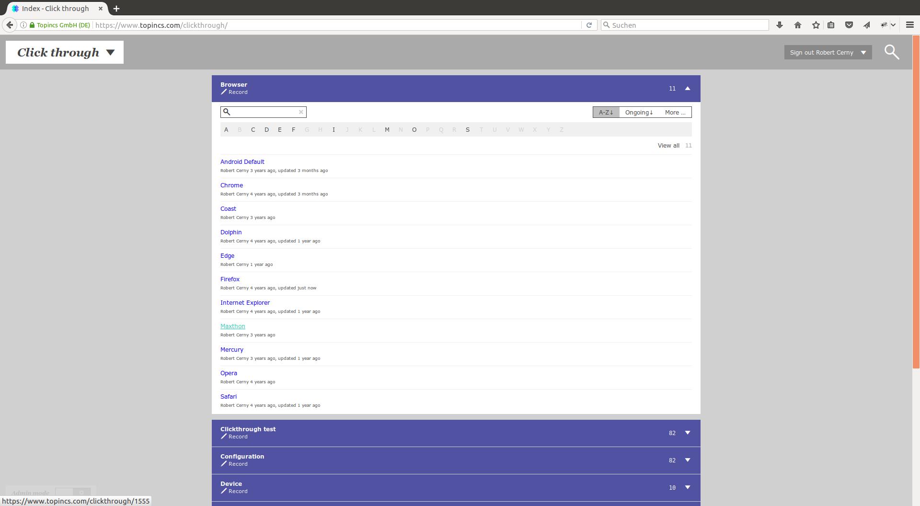The image size is (920, 506).
Task: Open the Firefox hamburger menu
Action: 909,25
